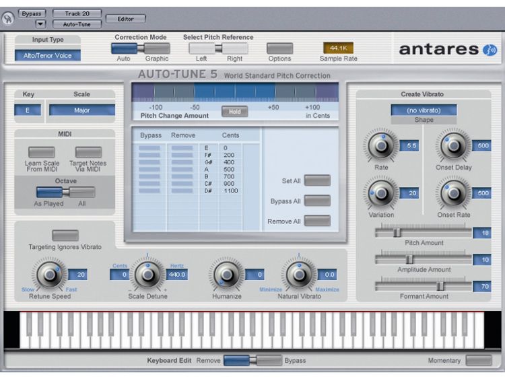The image size is (505, 379).
Task: Open the small arrow dropdown under Bypass
Action: pos(40,24)
